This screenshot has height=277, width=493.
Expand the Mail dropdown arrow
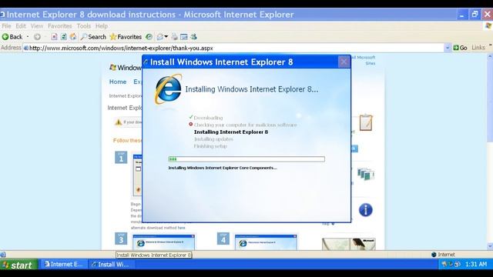coord(166,37)
